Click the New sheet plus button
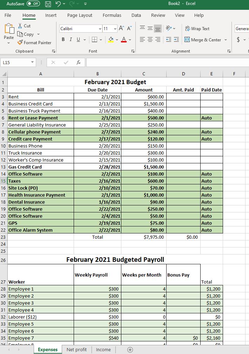 [130, 350]
